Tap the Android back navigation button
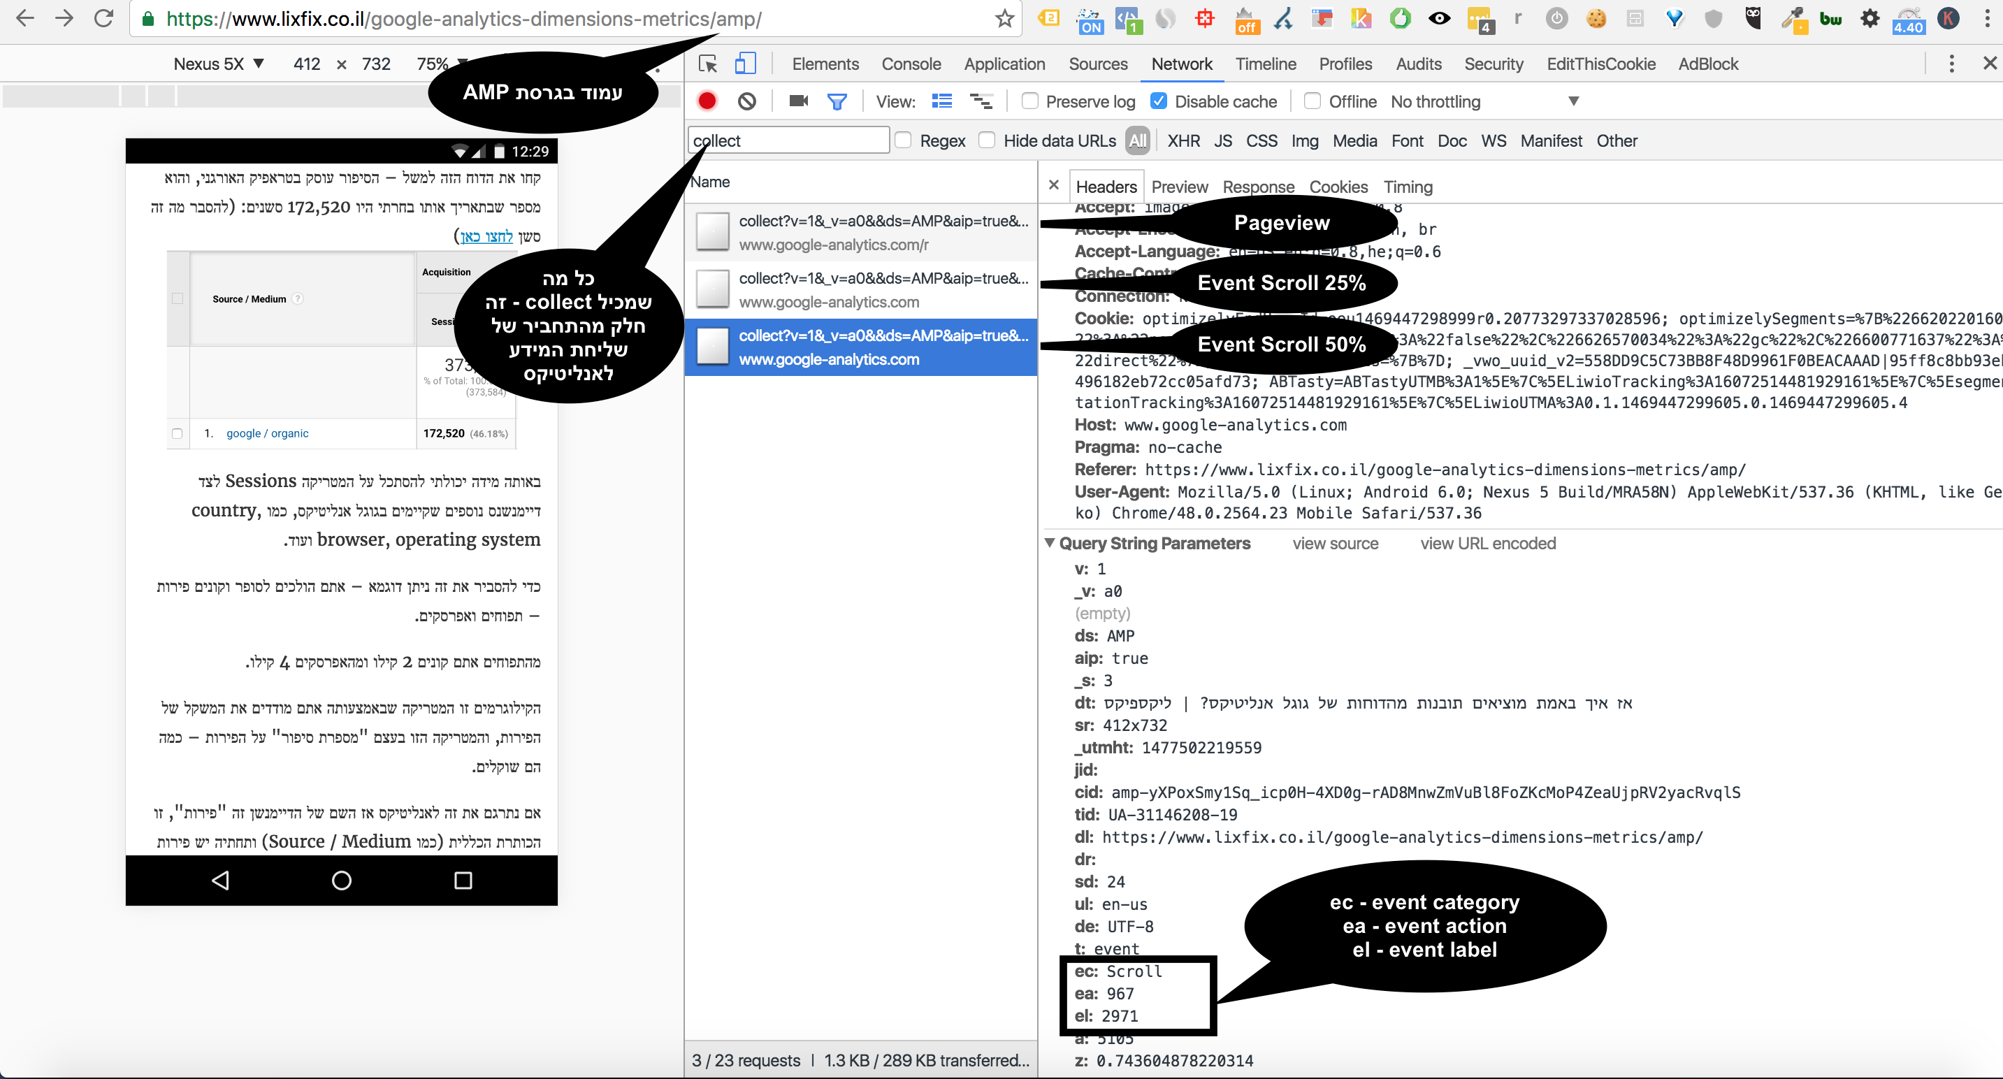This screenshot has width=2003, height=1079. (x=220, y=880)
